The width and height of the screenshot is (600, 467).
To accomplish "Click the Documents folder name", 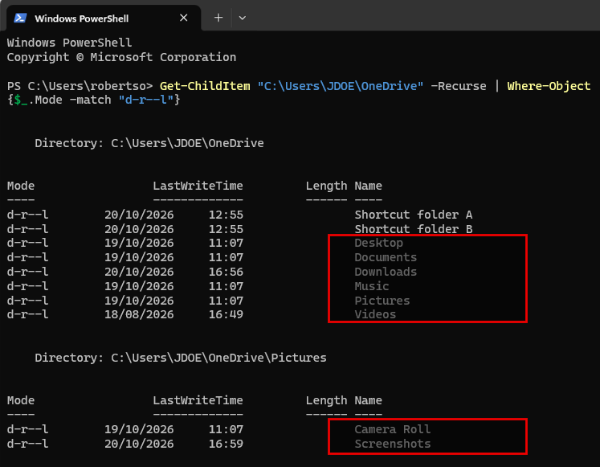I will (386, 257).
